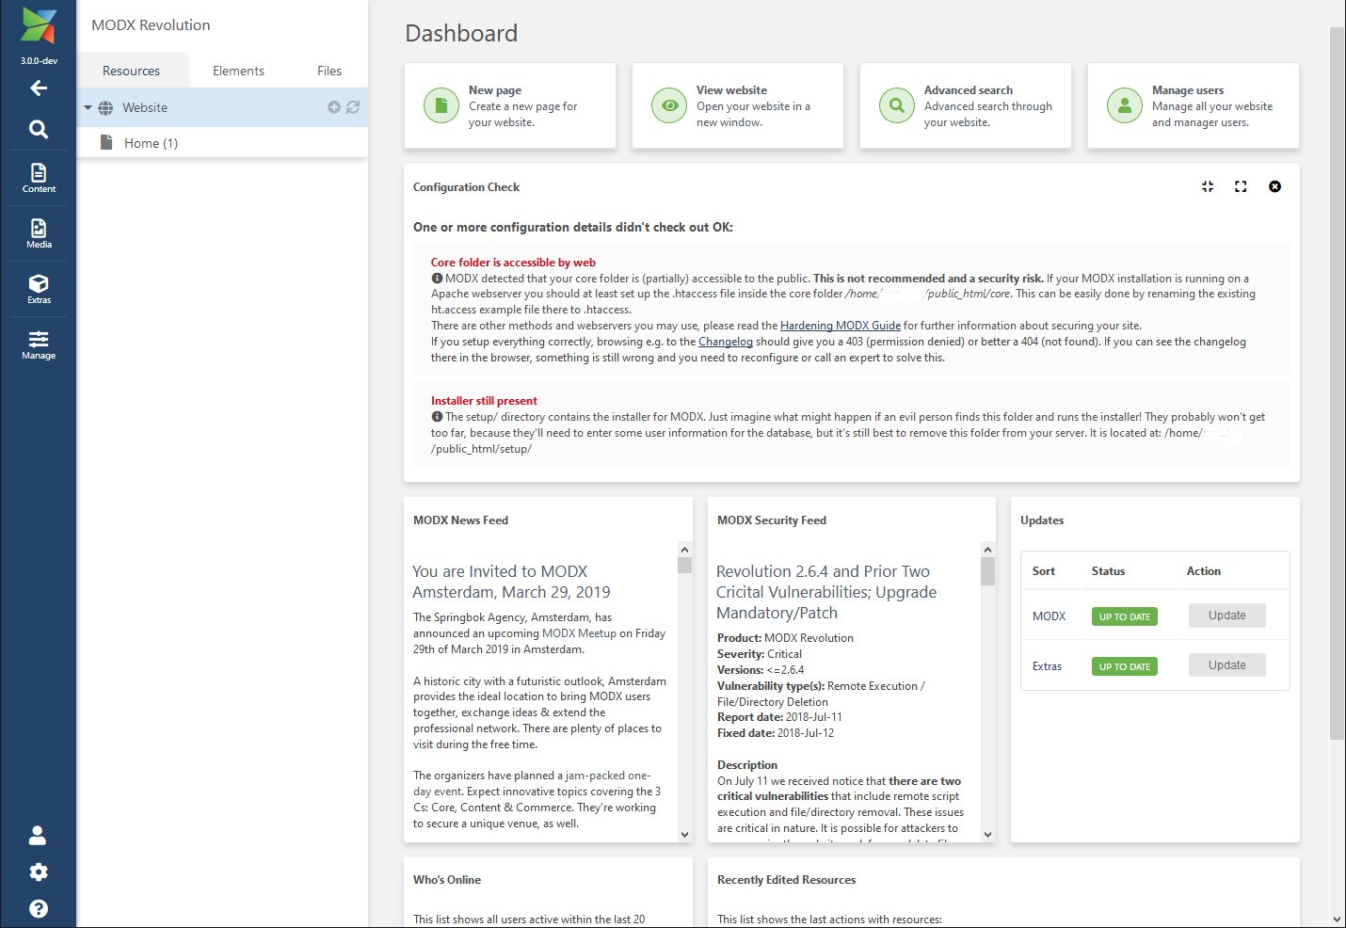The width and height of the screenshot is (1346, 928).
Task: Close the Configuration Check widget
Action: (x=1274, y=186)
